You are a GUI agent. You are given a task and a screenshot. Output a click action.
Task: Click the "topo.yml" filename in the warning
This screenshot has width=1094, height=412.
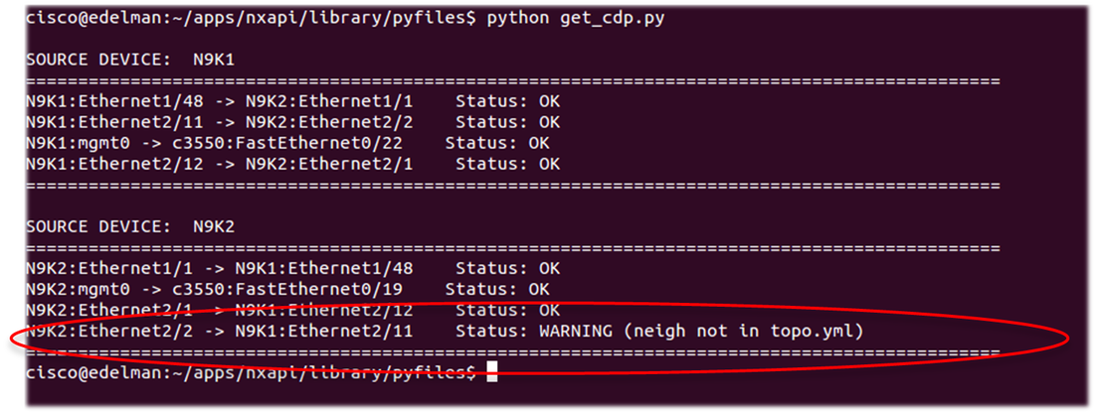[x=819, y=331]
